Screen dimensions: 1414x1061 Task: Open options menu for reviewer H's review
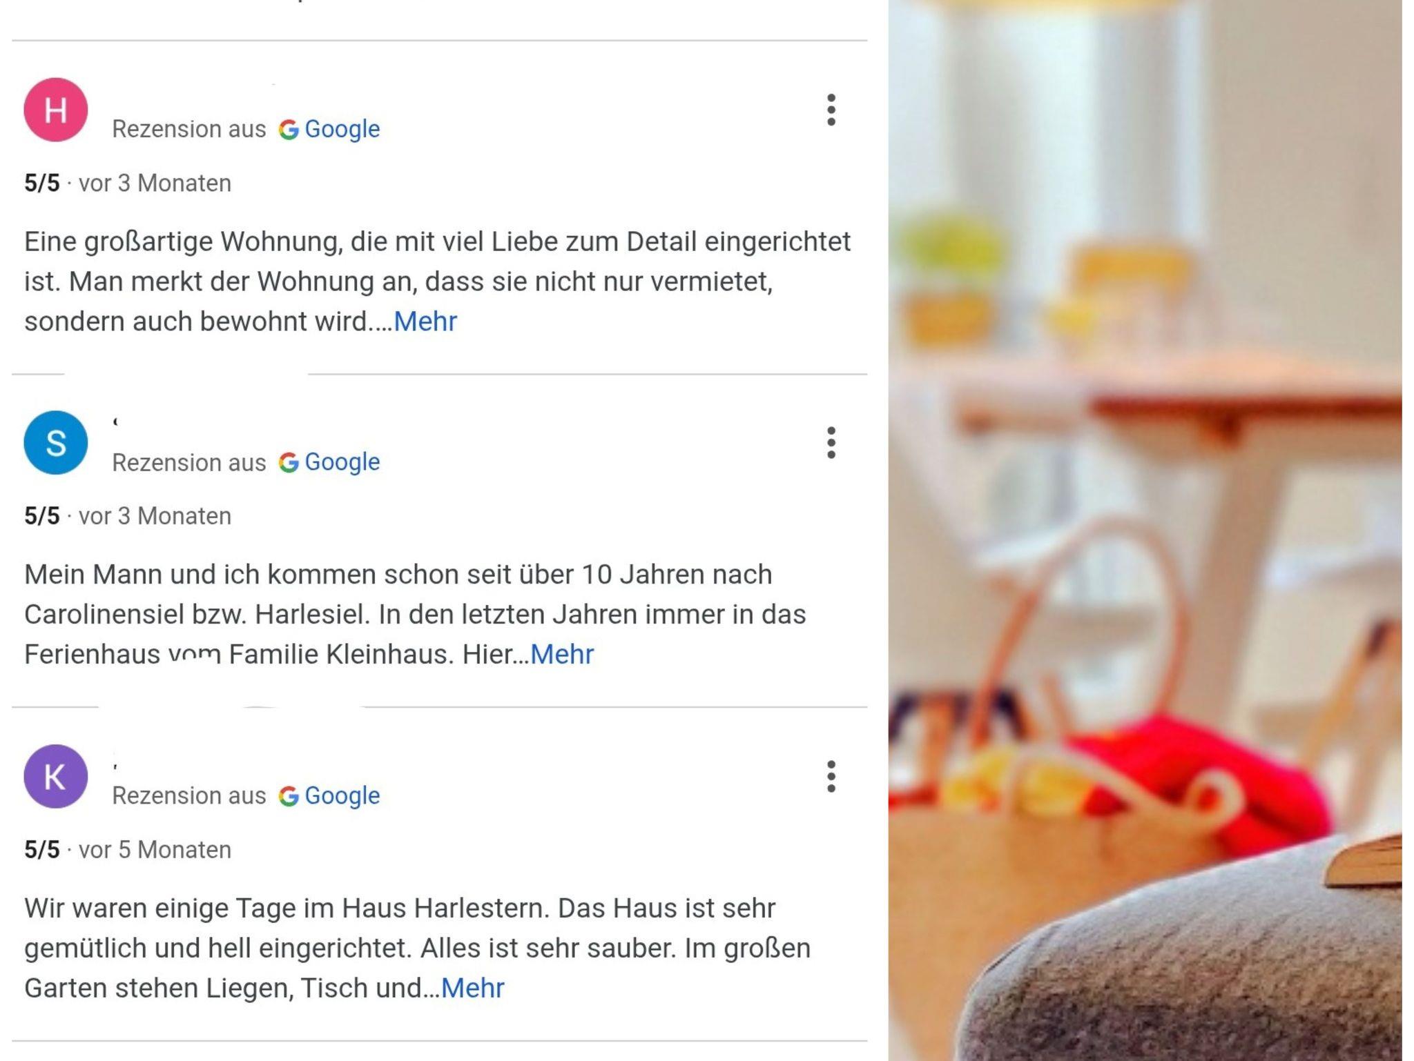[x=831, y=110]
